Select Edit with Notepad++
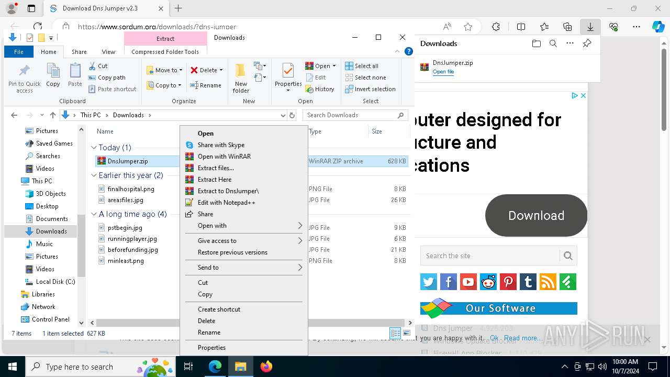Image resolution: width=670 pixels, height=377 pixels. pos(244,203)
